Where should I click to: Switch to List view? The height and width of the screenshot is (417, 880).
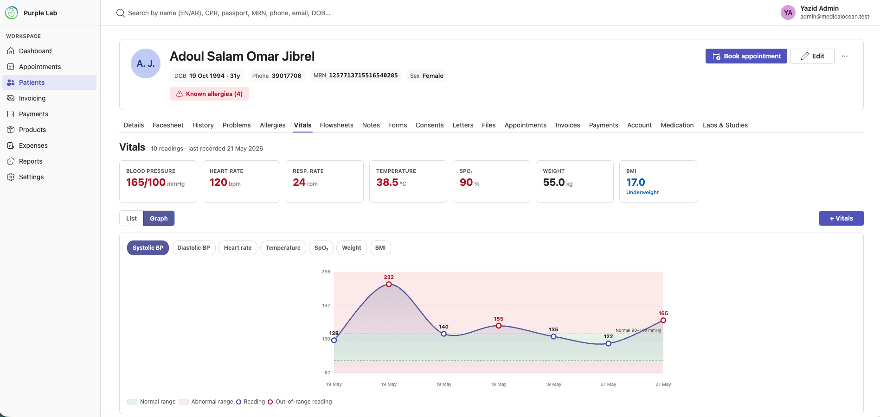(131, 218)
